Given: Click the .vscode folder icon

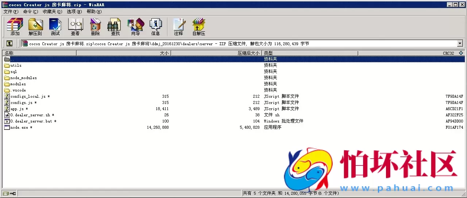Looking at the screenshot, I should [7, 90].
